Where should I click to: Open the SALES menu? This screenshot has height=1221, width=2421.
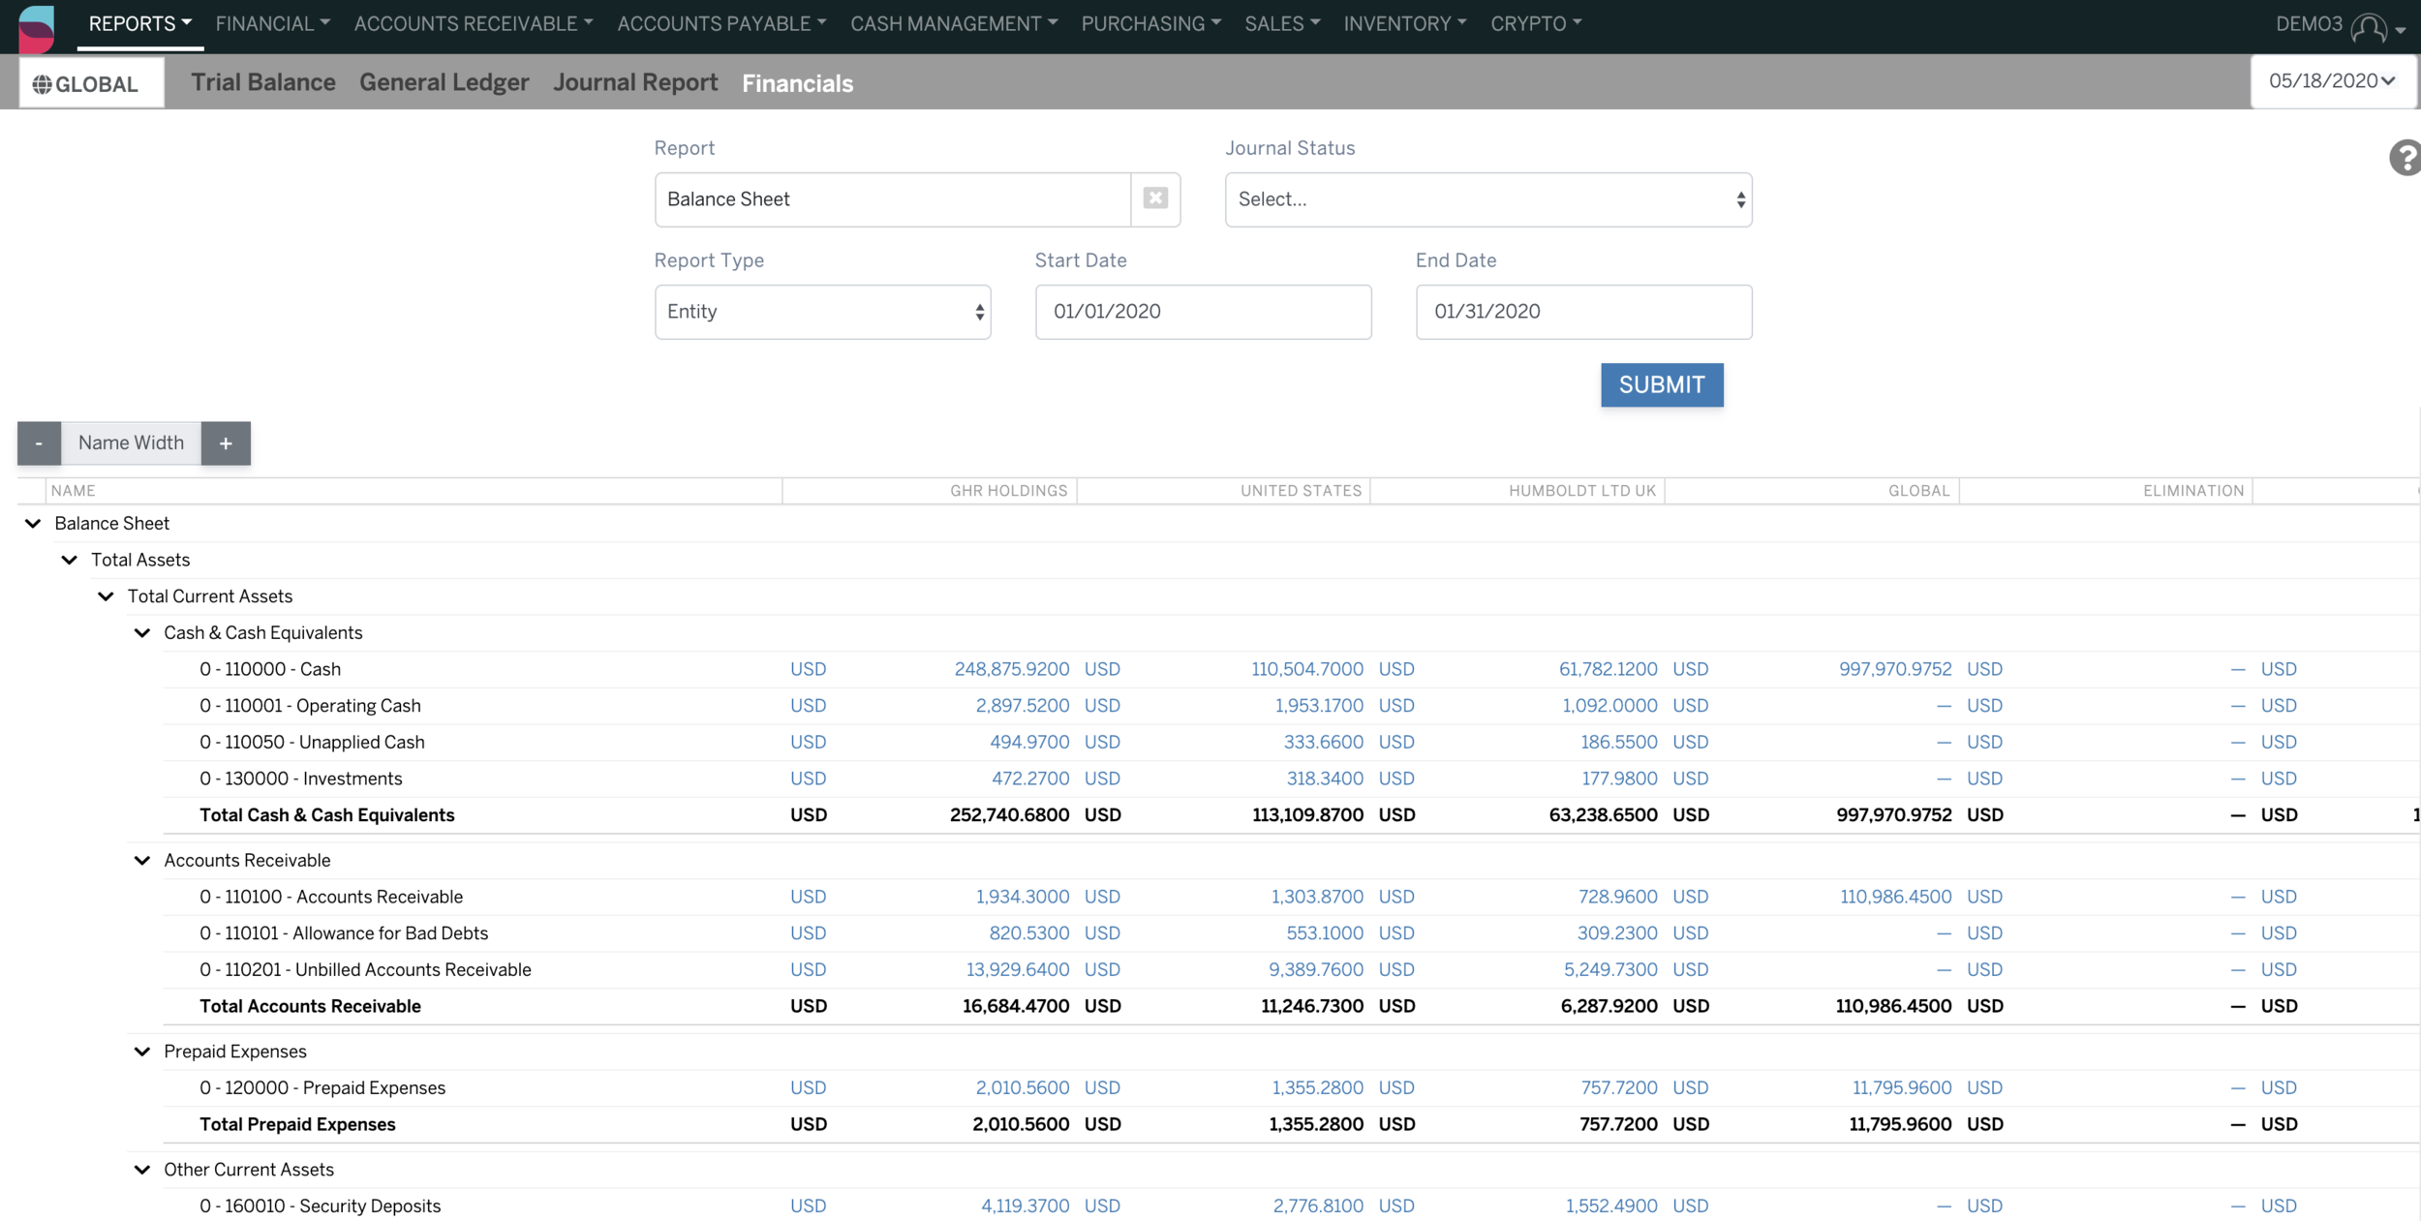[1282, 23]
